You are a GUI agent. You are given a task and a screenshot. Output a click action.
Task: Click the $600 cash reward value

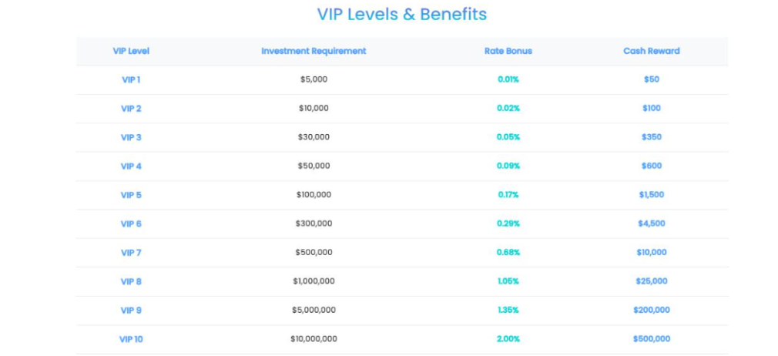652,166
